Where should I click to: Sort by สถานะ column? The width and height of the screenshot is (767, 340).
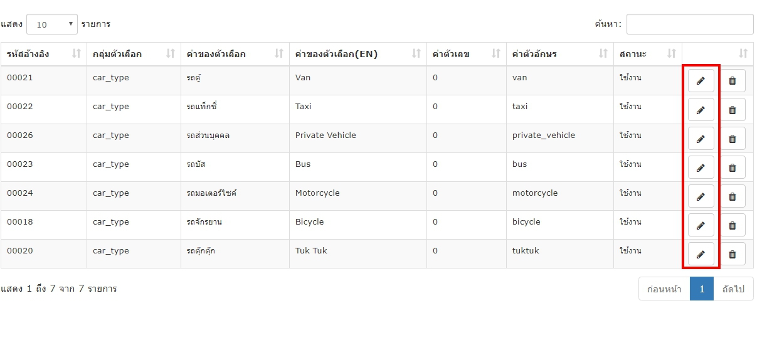pos(648,54)
